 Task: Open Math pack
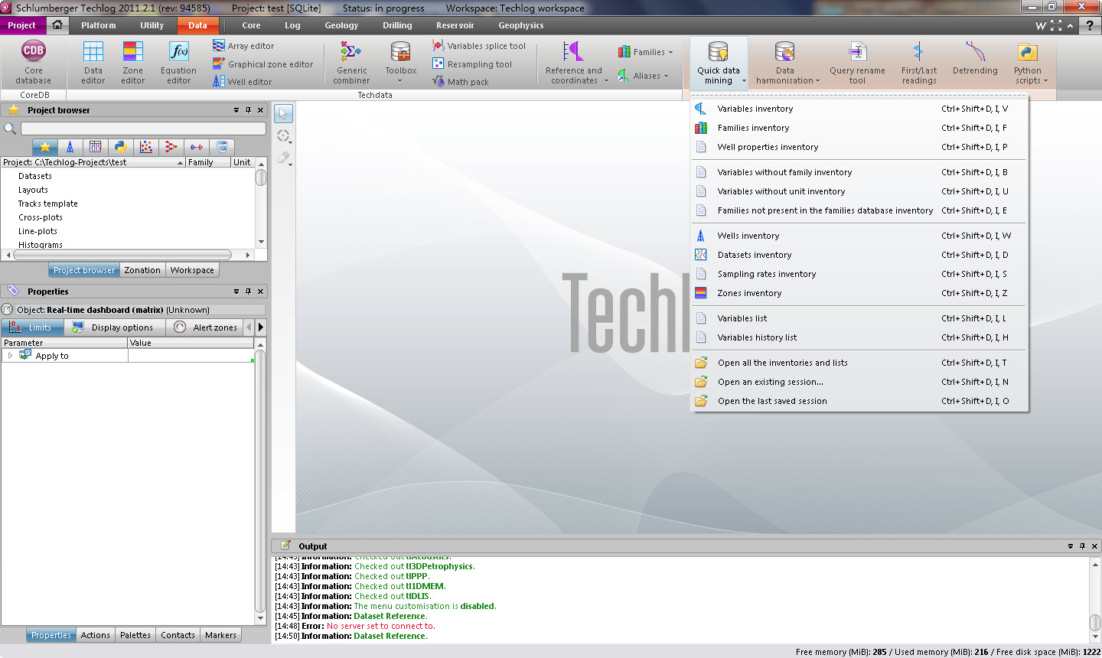[460, 82]
